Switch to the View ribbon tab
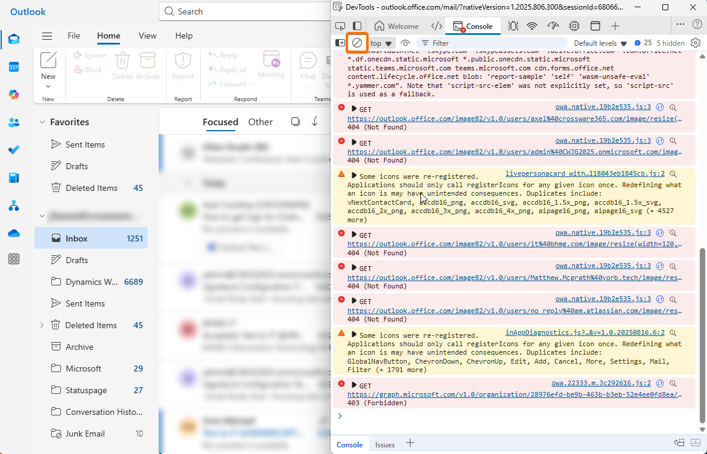Viewport: 707px width, 454px height. [147, 36]
